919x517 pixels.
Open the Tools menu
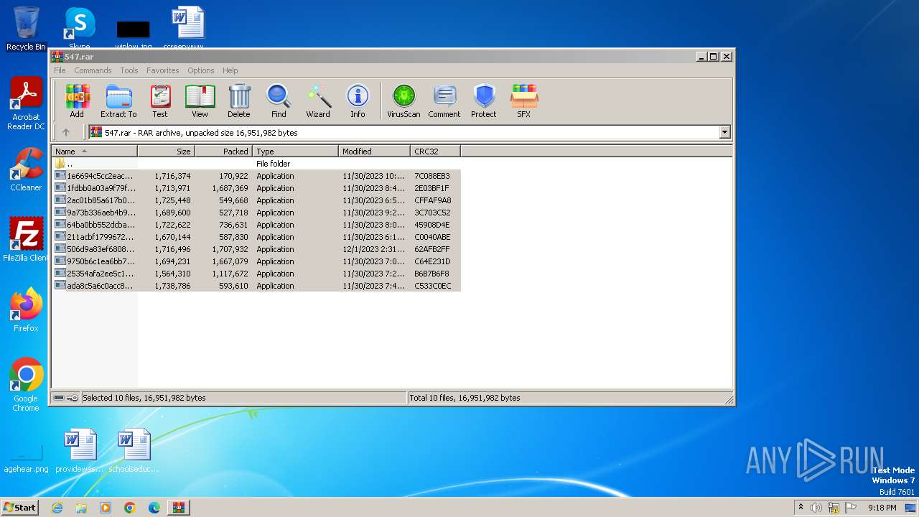click(129, 70)
